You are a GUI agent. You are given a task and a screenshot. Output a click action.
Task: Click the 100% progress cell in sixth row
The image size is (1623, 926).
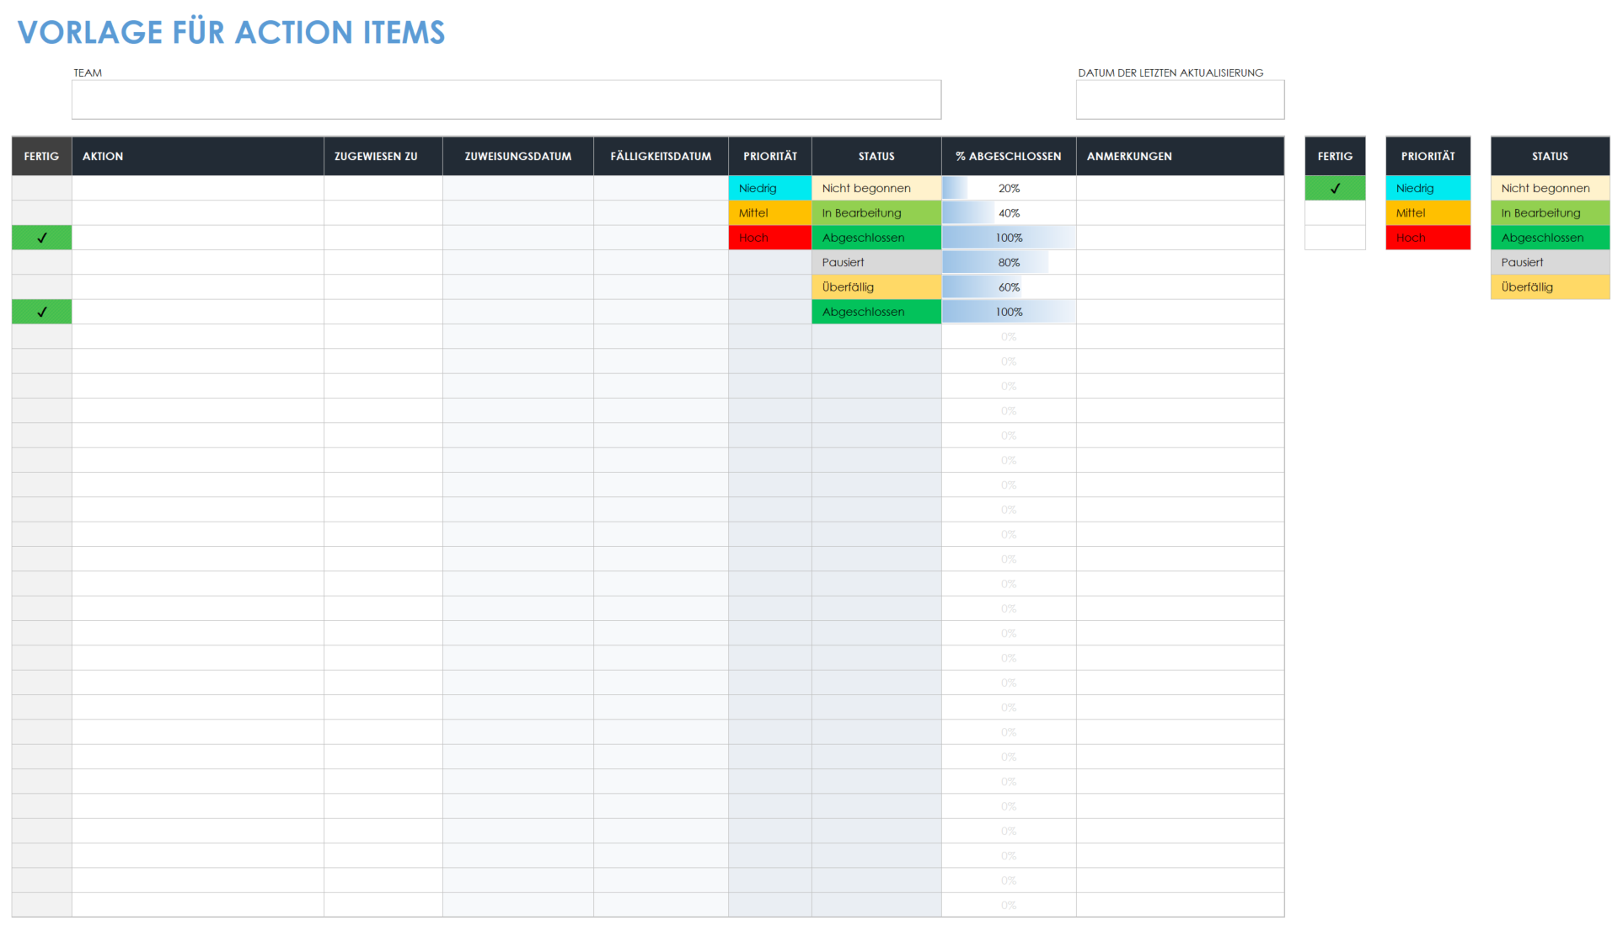tap(1009, 312)
